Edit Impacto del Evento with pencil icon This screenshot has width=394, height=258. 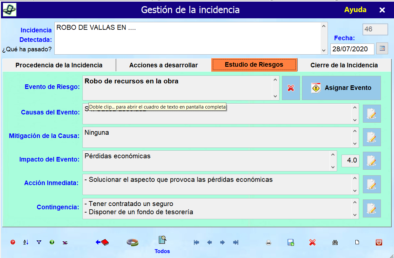372,161
